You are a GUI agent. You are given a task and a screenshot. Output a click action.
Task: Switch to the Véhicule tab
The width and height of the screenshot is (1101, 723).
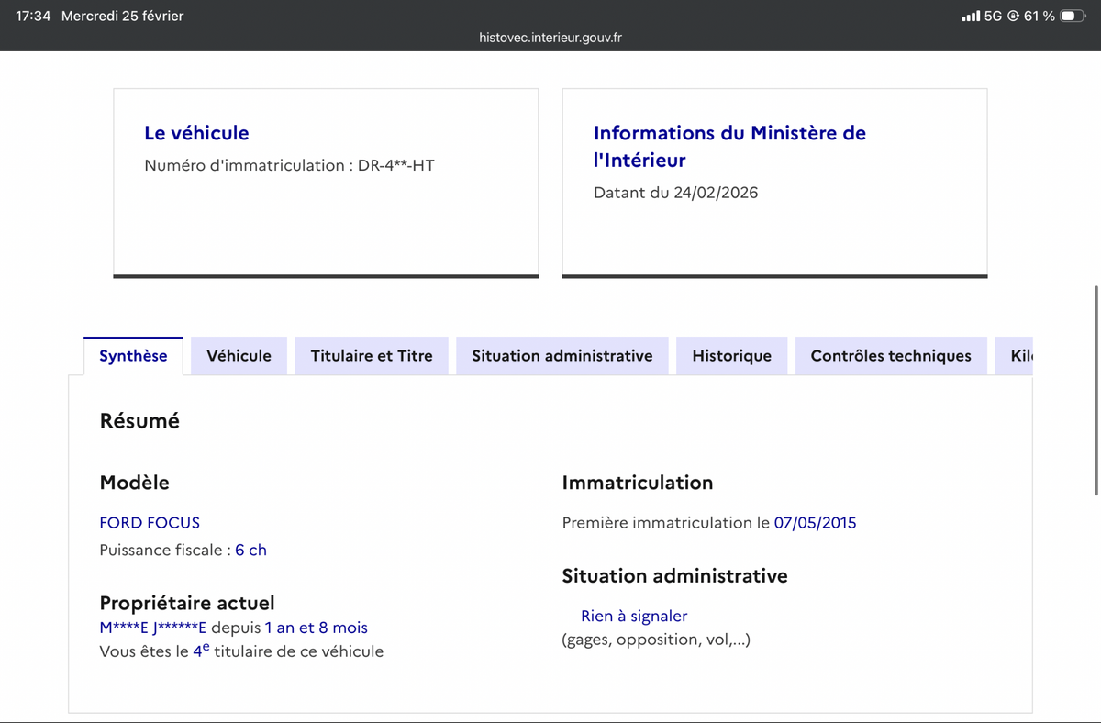click(239, 356)
